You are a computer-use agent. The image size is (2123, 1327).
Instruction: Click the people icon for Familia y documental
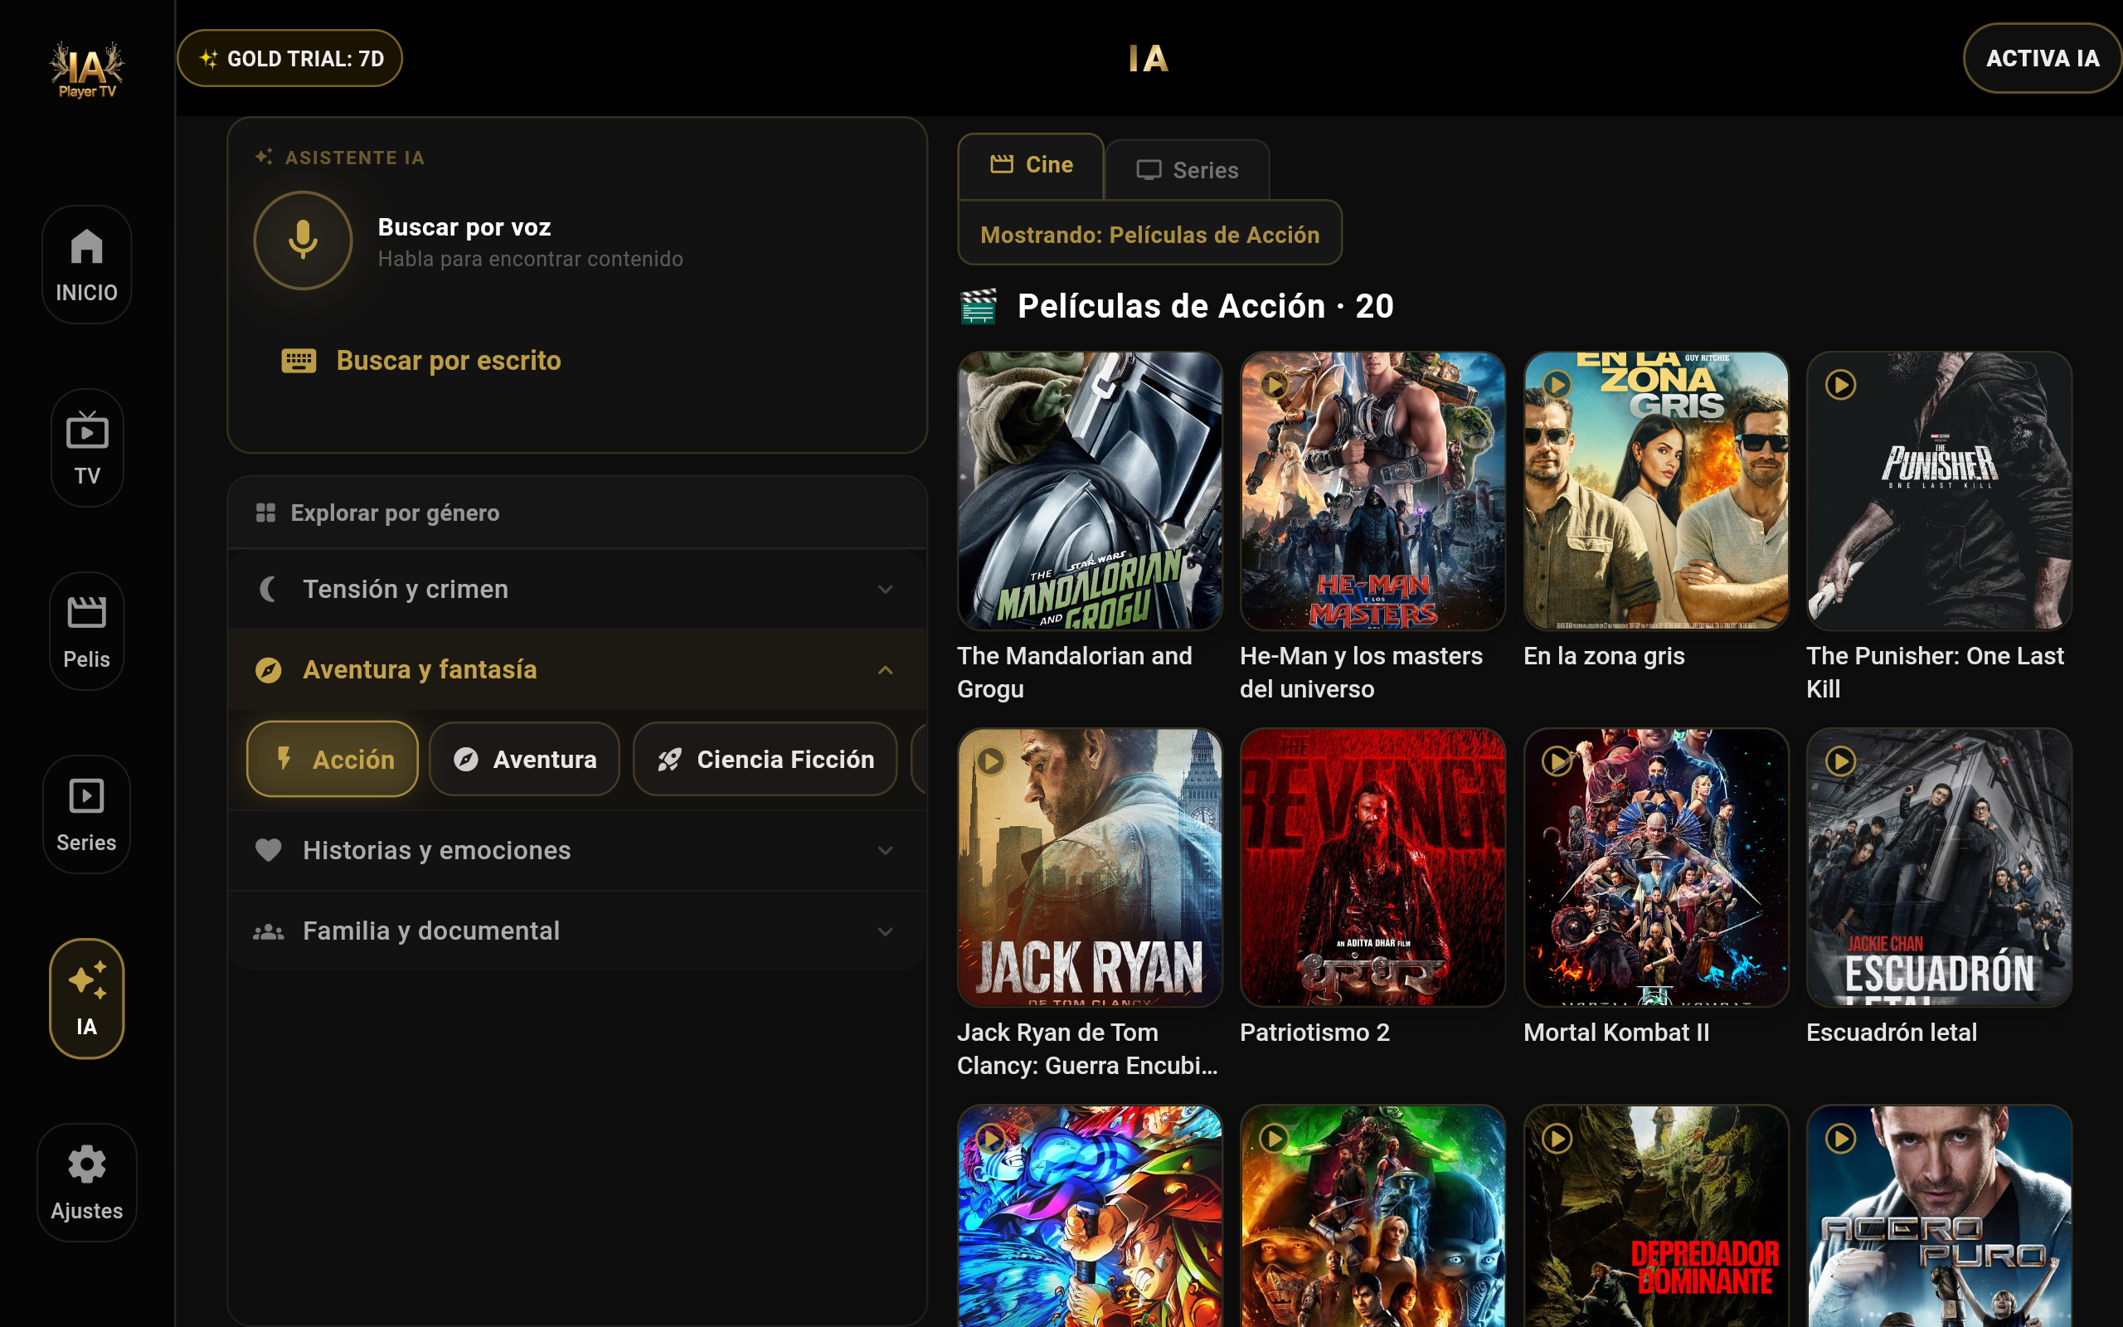[269, 931]
